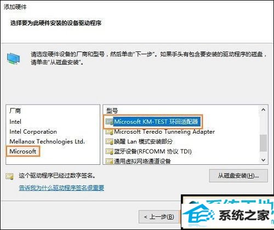274x230 pixels.
Task: Select Microsoft in manufacturer list
Action: click(23, 151)
